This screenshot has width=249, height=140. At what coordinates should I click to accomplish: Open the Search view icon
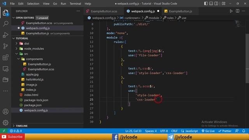tap(5, 24)
